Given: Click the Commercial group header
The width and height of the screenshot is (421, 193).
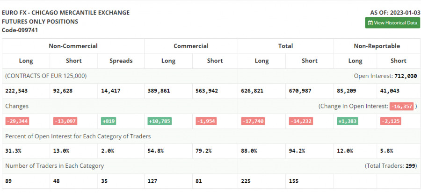Looking at the screenshot, I should click(191, 46).
